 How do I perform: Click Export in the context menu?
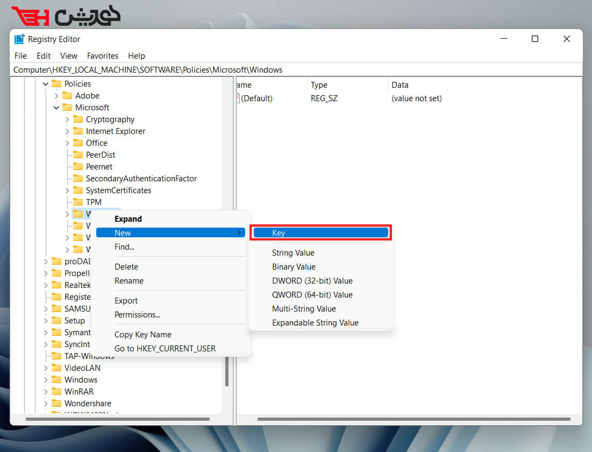point(126,301)
